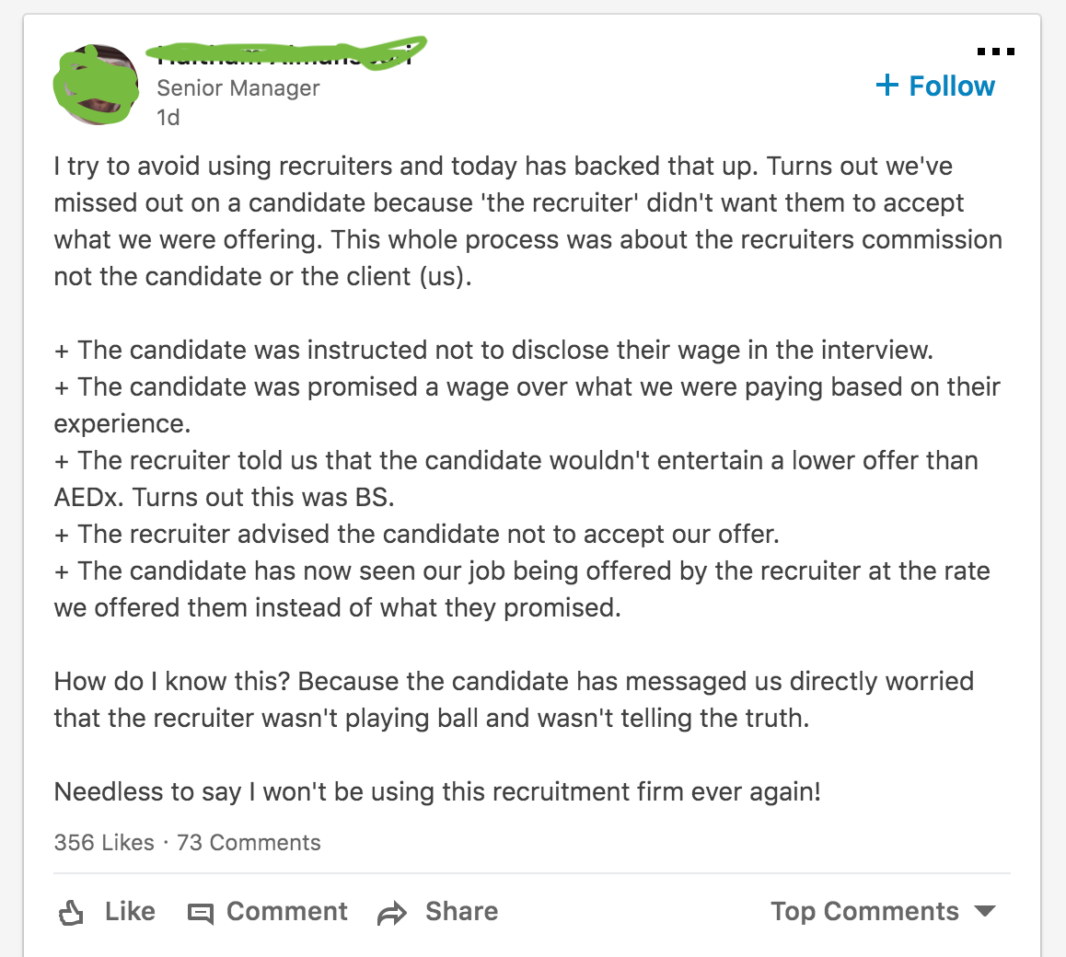Open the 73 Comments thread
Viewport: 1066px width, 957px height.
tap(249, 842)
